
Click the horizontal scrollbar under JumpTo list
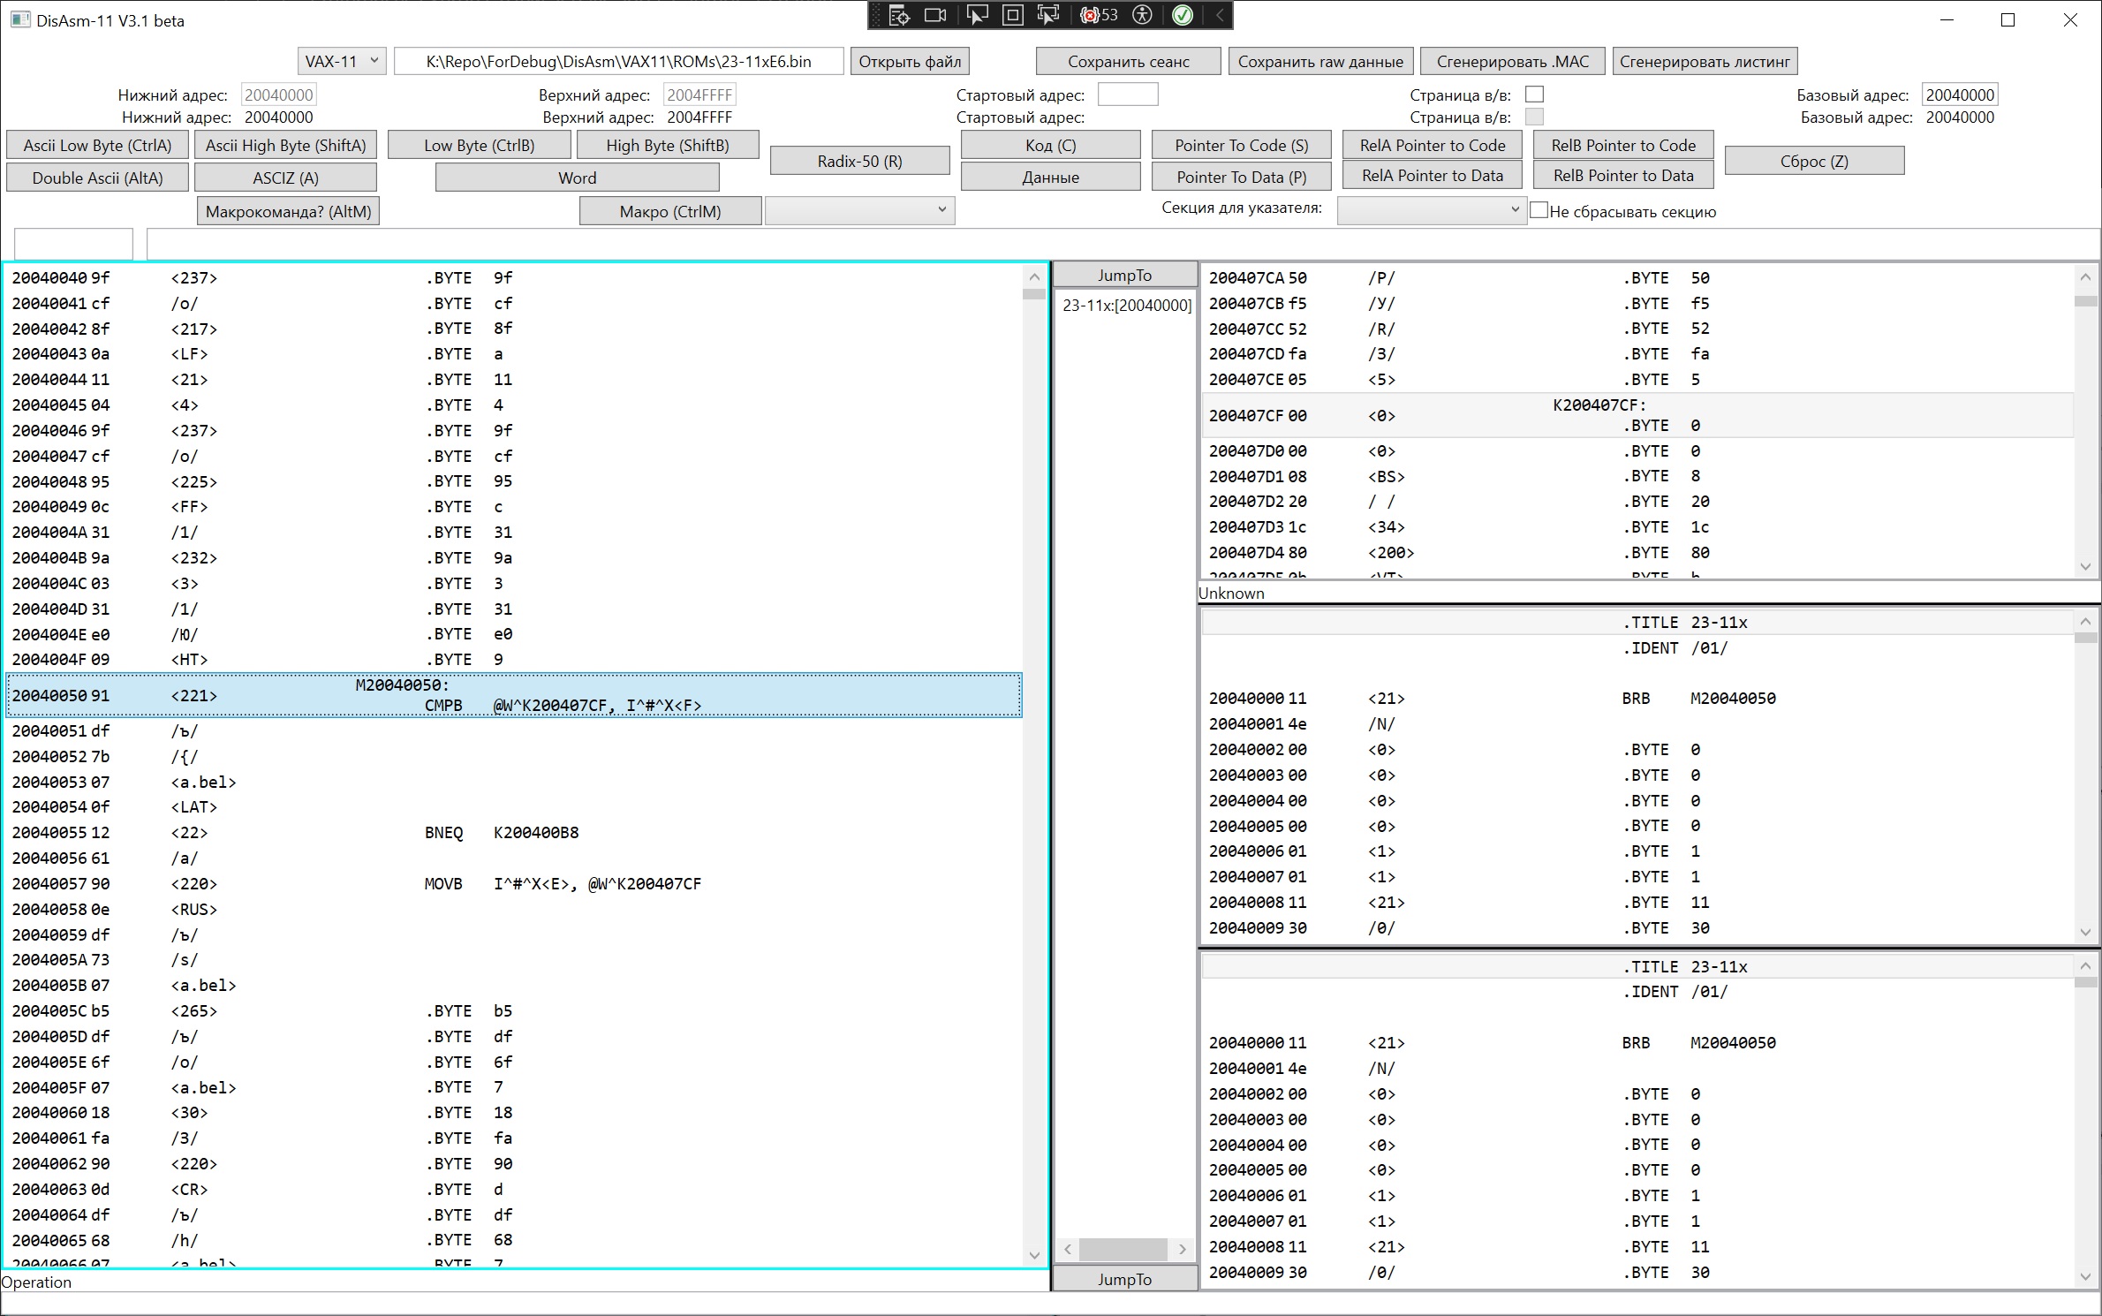pyautogui.click(x=1123, y=1249)
